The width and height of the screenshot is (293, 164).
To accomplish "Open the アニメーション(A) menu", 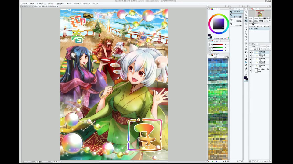I will point(41,4).
